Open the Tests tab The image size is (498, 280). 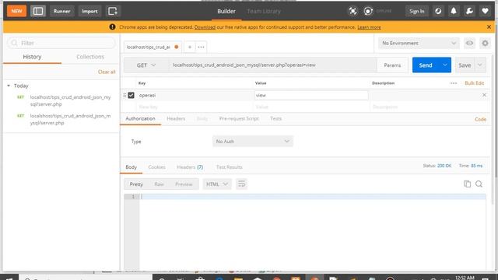tap(275, 118)
